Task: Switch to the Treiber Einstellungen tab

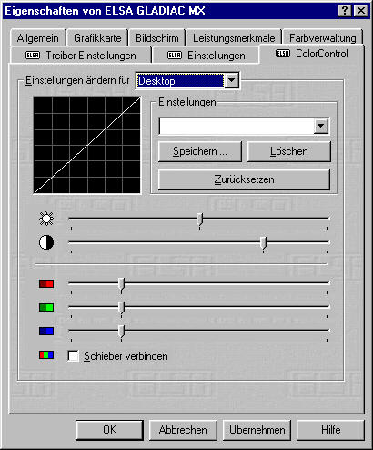Action: (81, 56)
